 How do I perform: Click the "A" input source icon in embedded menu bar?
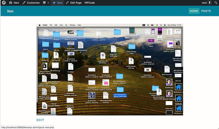pos(144,25)
